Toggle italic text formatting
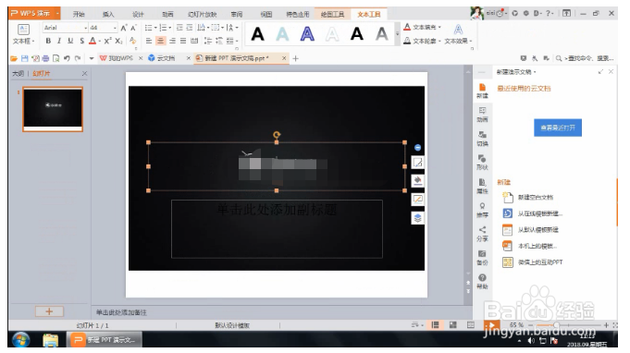630x353 pixels. pos(59,41)
